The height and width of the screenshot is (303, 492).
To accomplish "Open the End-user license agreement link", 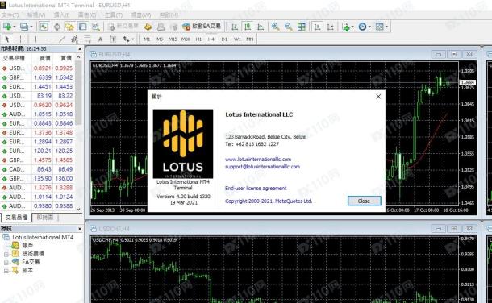I will coord(256,189).
